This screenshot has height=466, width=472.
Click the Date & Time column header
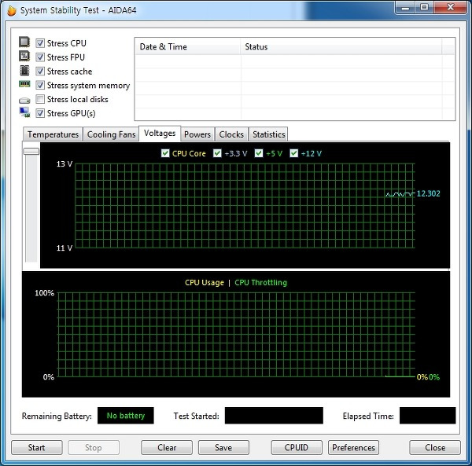coord(188,46)
